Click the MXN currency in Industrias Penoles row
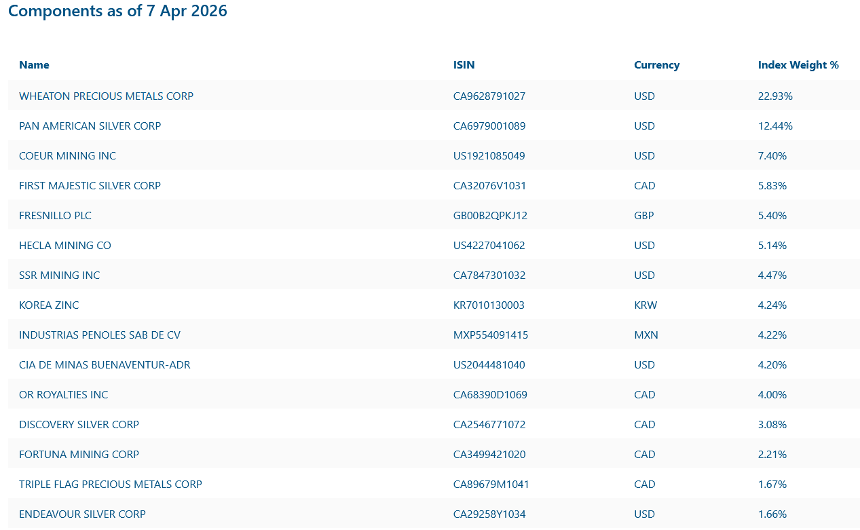 coord(646,335)
